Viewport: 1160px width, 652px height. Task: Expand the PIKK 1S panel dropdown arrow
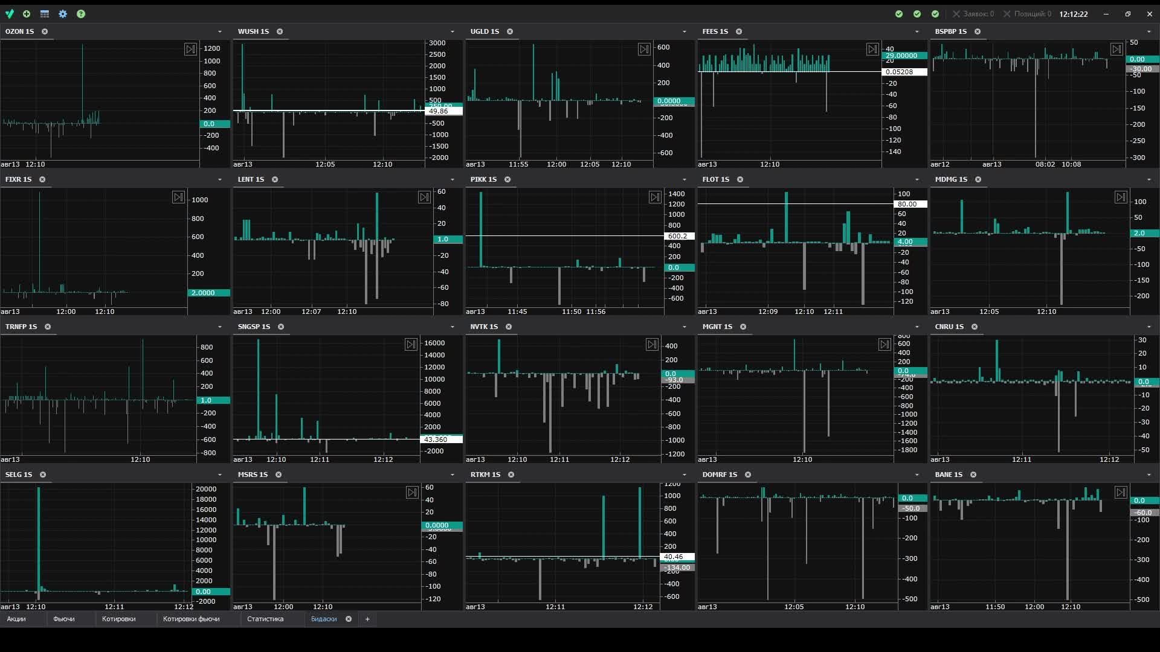685,179
